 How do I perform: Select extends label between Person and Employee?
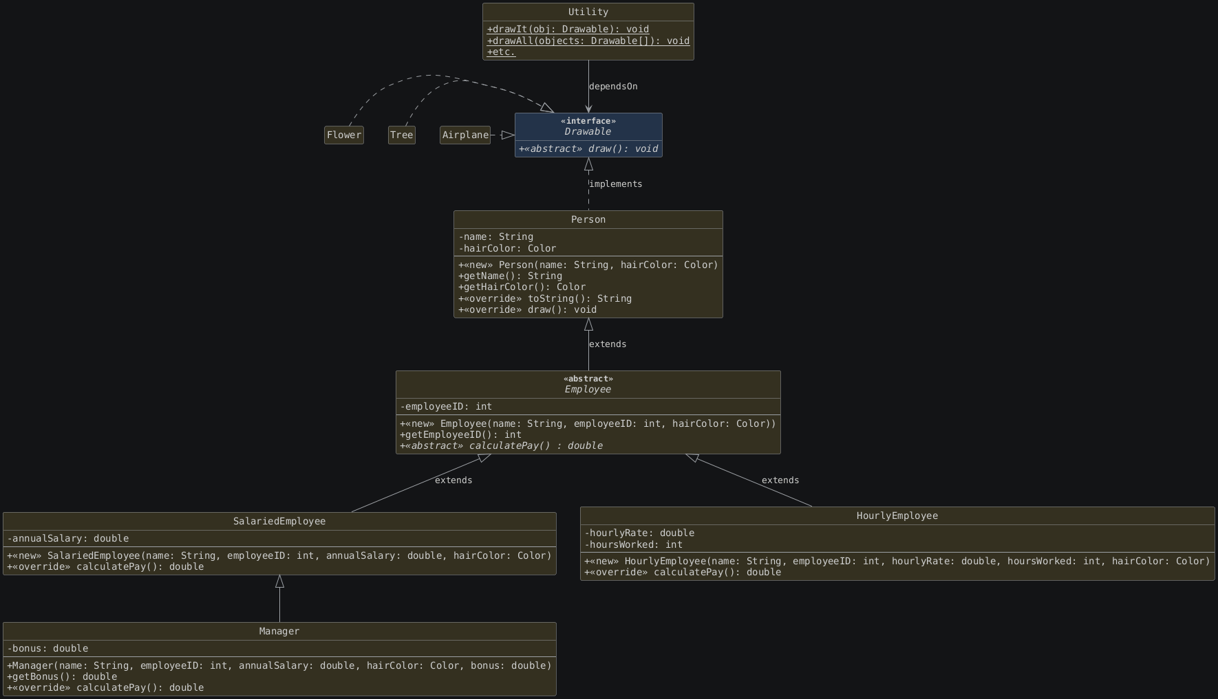608,344
